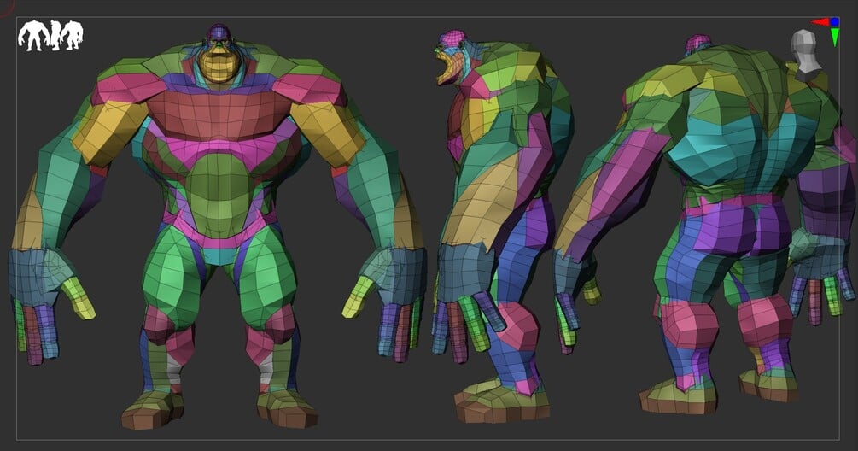Click the green Y axis cone
Screen dimensions: 858x451
pos(835,38)
